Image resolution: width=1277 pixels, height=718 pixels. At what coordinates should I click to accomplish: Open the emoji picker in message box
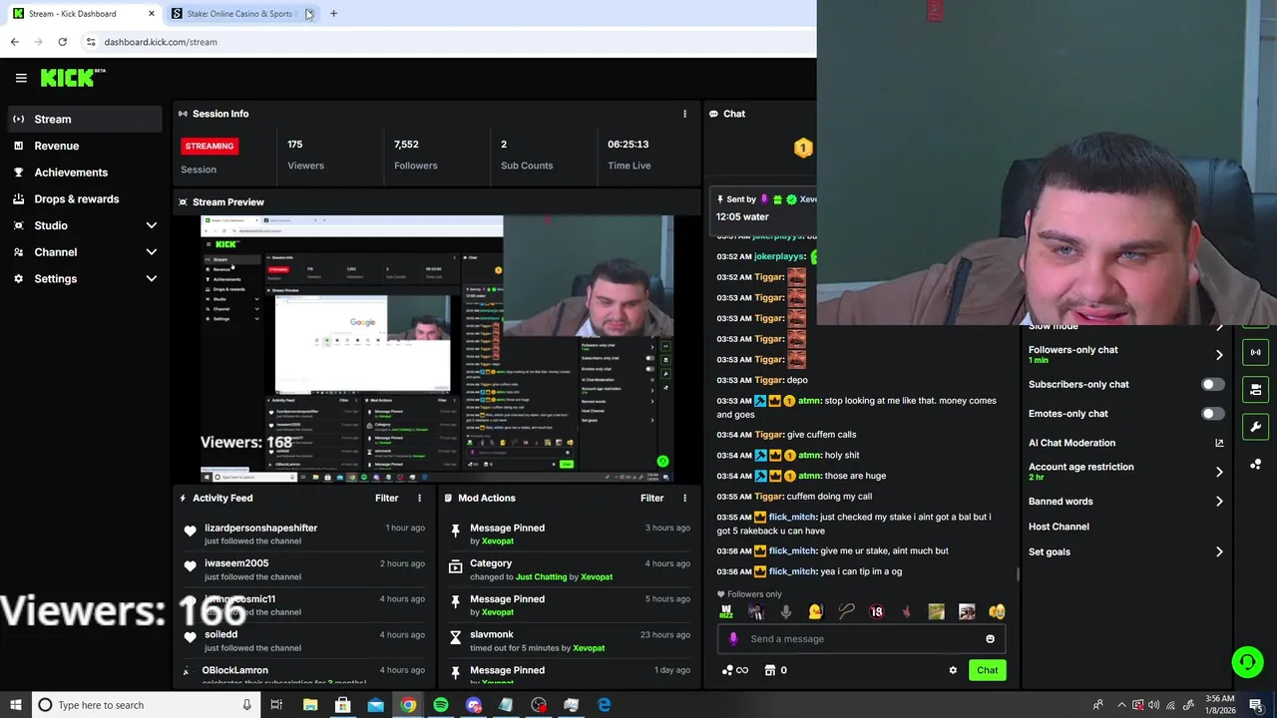(x=990, y=639)
